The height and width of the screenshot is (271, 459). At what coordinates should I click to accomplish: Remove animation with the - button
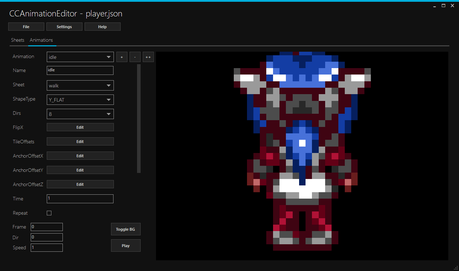135,57
